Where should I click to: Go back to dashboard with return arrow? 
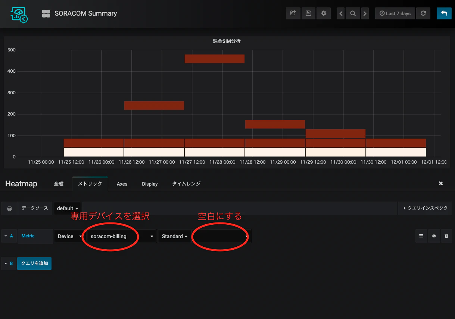click(444, 13)
